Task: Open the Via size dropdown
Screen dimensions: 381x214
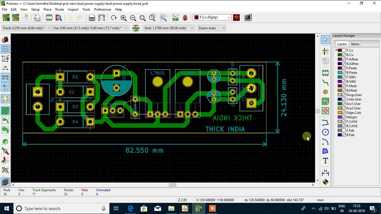Action: point(90,28)
